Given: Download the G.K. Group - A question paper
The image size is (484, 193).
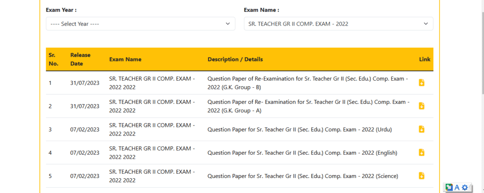Looking at the screenshot, I should [422, 106].
